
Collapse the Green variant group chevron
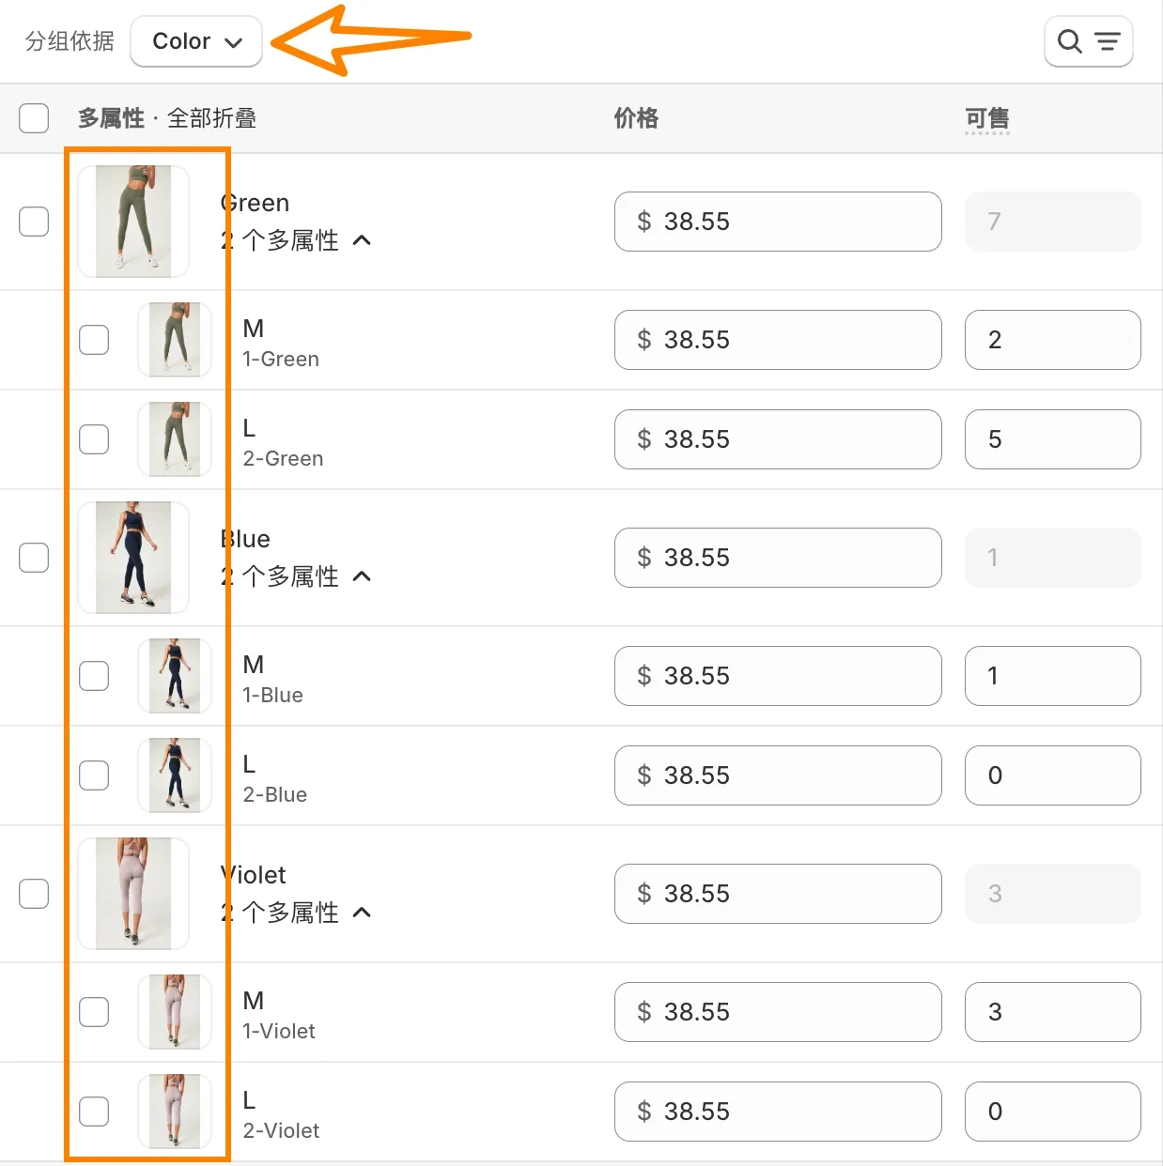[363, 240]
